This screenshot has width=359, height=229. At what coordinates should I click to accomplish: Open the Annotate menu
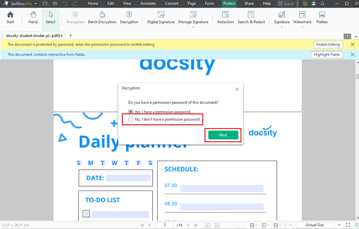(x=148, y=4)
